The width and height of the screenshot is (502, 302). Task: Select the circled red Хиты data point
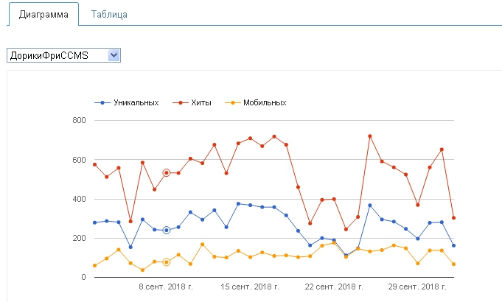tap(167, 172)
